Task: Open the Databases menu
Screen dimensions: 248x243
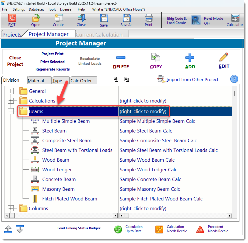Action: (36, 9)
